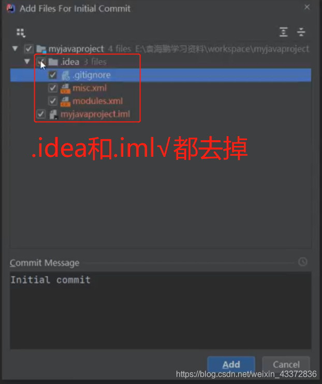Click the .gitignore file icon
Screen dimensions: 322x384
coord(65,75)
